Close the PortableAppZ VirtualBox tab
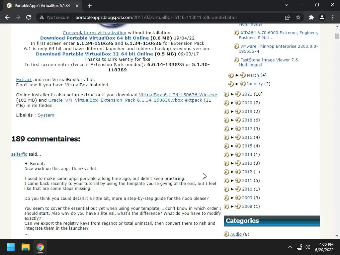Screen dimensions: 340x255 click(x=77, y=6)
